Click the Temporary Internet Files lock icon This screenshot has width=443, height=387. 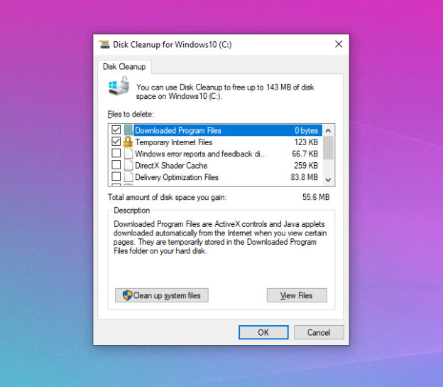point(128,142)
